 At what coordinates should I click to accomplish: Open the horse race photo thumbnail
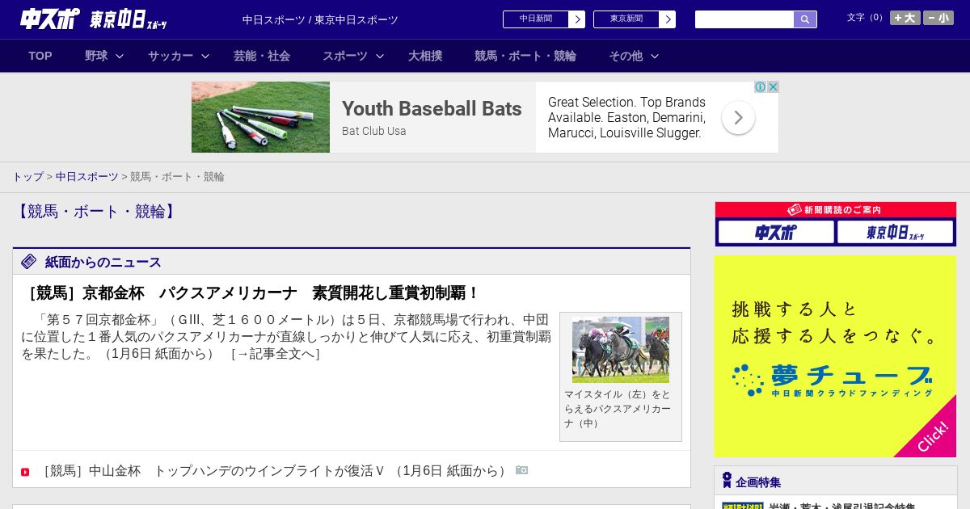(621, 350)
